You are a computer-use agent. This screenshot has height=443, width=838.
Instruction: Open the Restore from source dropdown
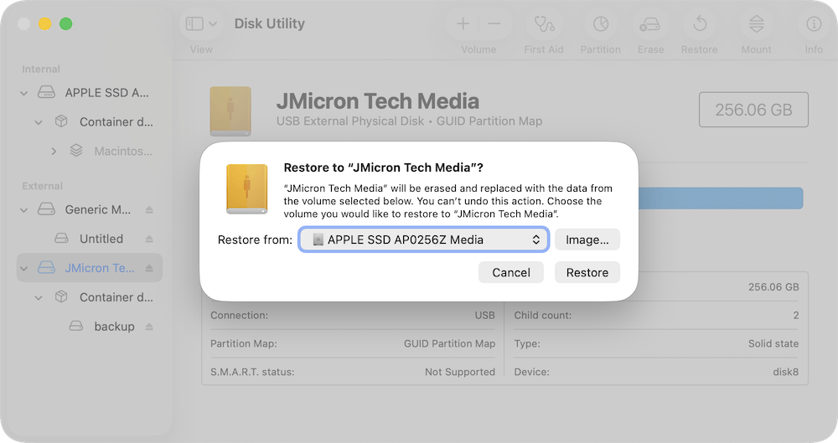click(423, 240)
